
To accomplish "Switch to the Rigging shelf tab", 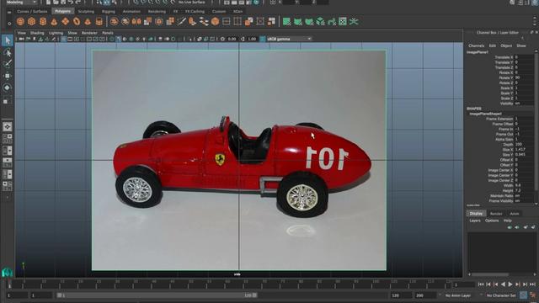I will (x=109, y=11).
